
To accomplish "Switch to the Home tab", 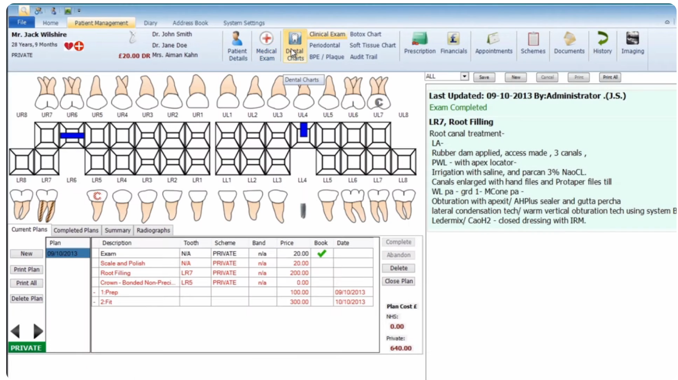I will [50, 23].
